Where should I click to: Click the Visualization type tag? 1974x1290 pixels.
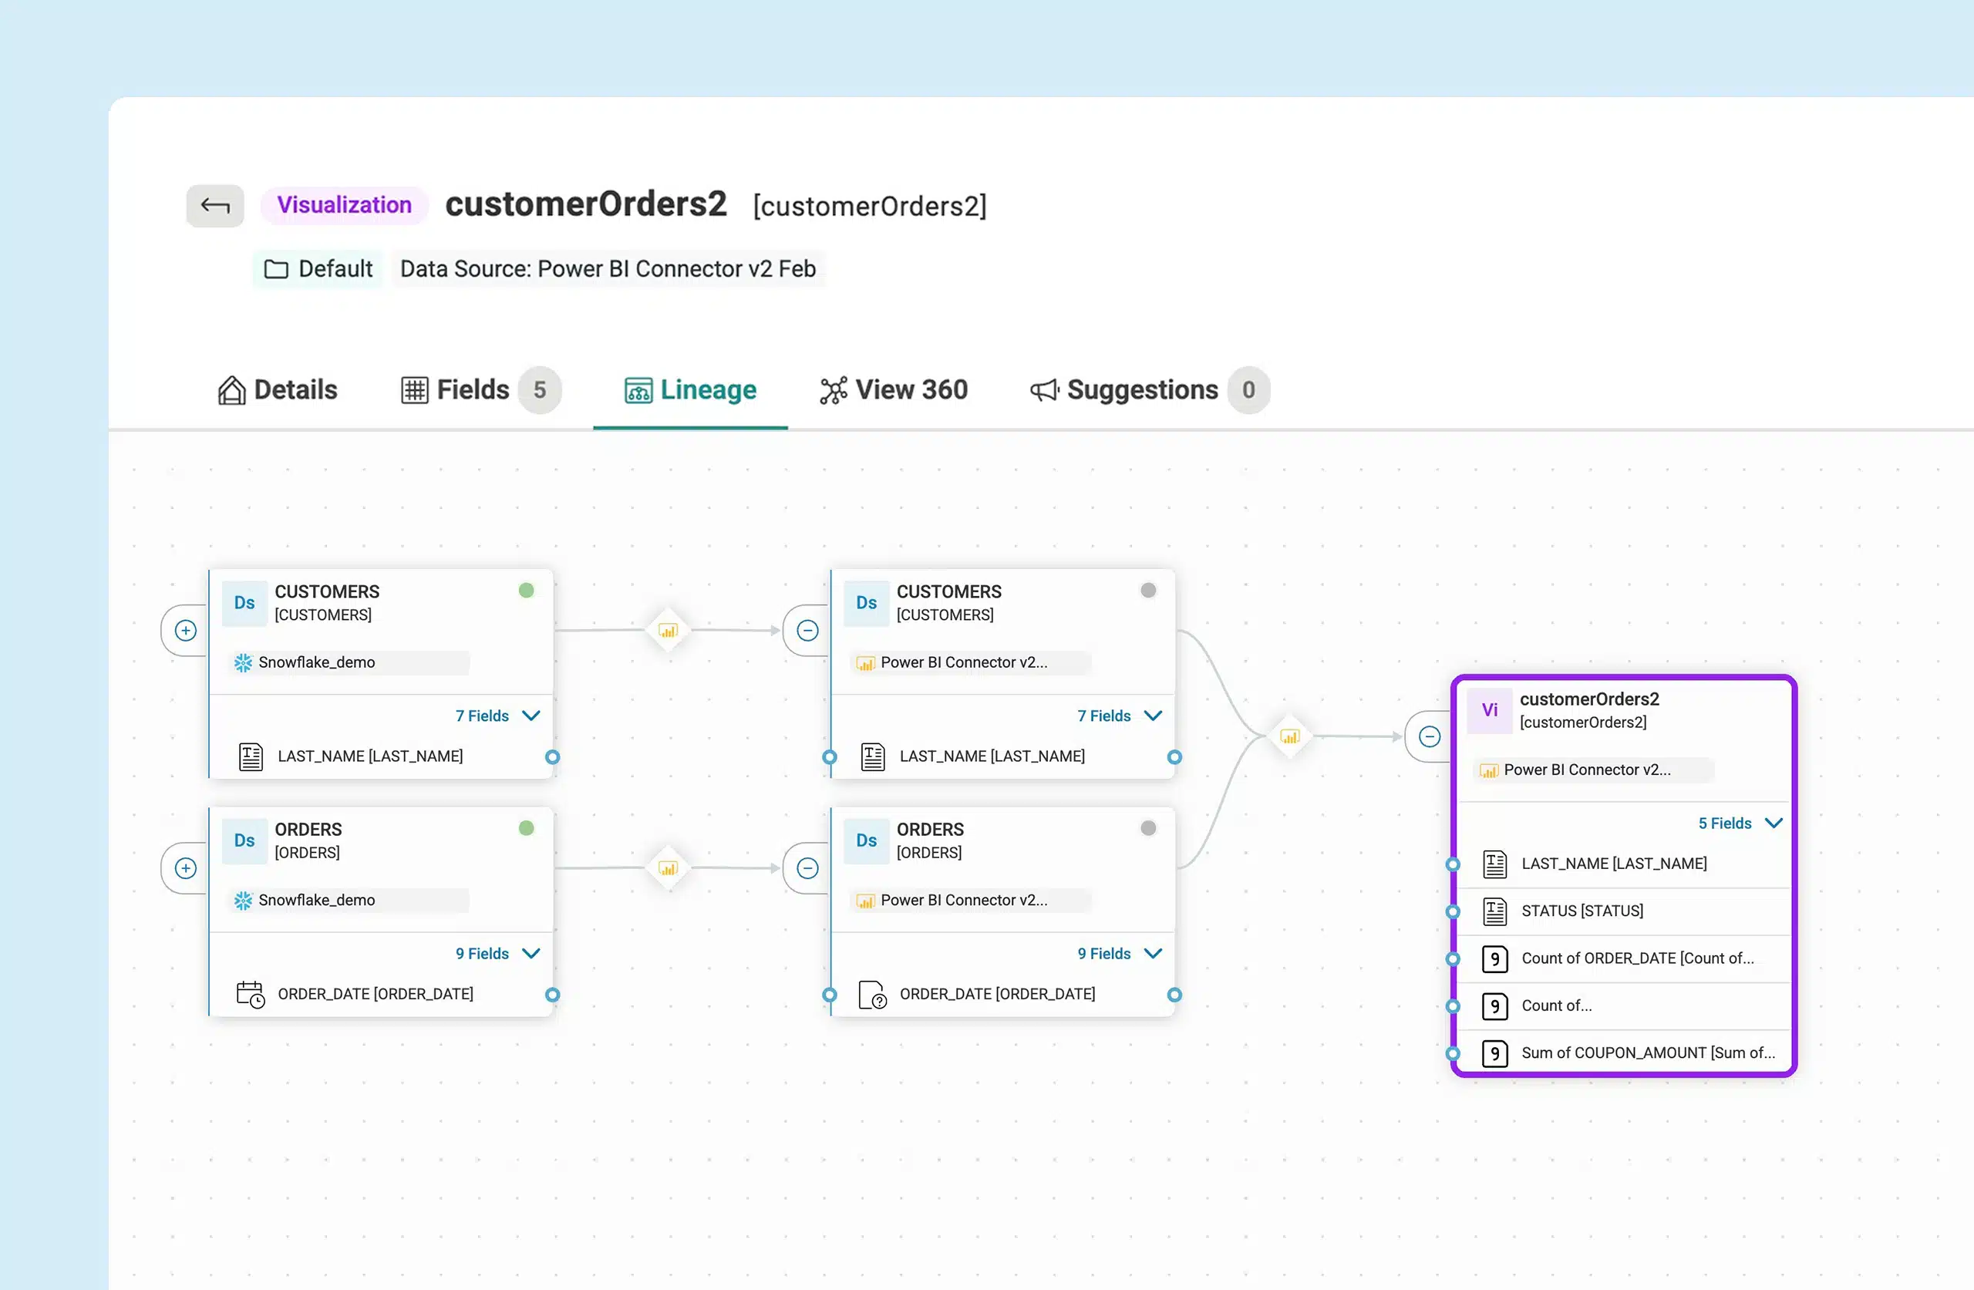(343, 205)
